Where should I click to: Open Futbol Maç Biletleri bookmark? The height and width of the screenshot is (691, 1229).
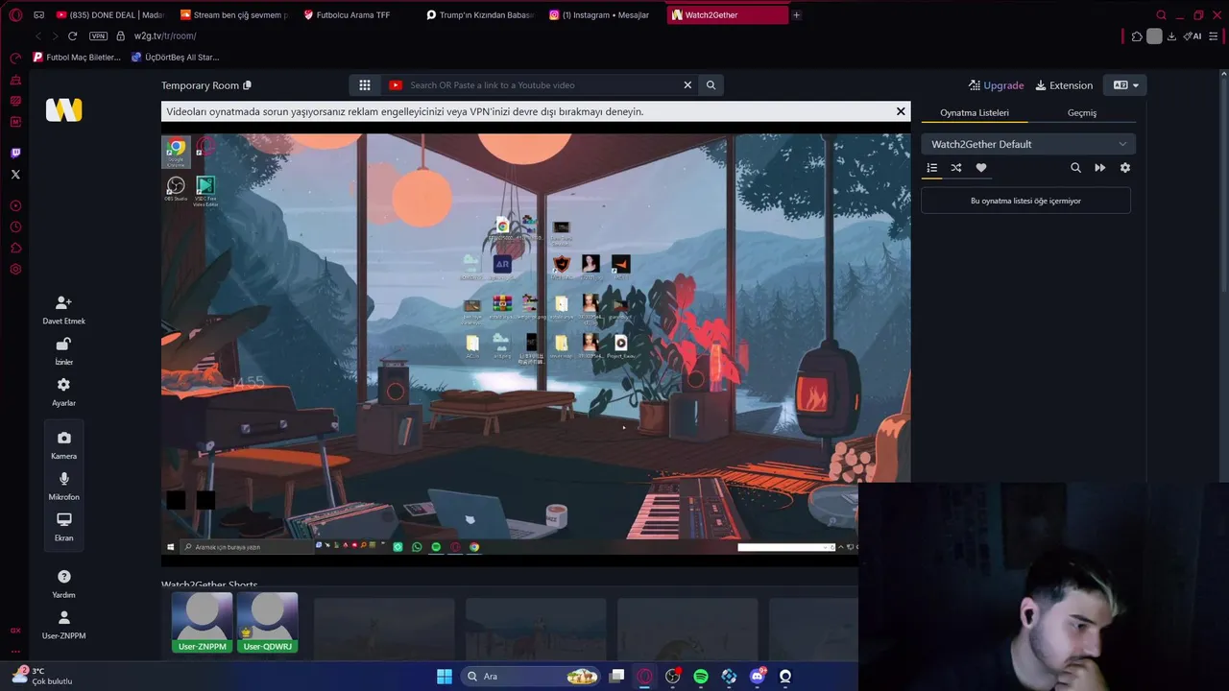77,58
